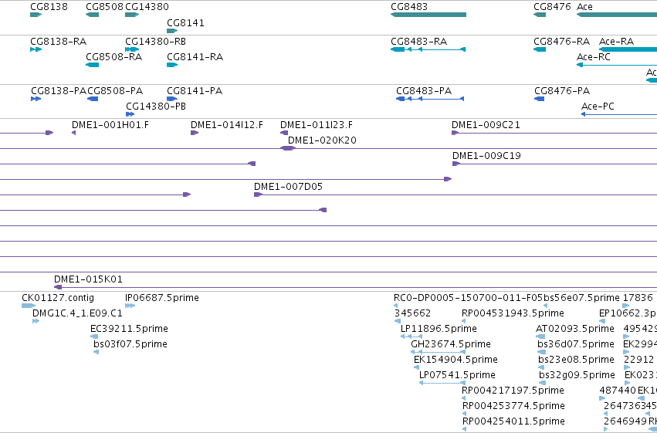Select the 487440 feature label
657x433 pixels.
[618, 391]
